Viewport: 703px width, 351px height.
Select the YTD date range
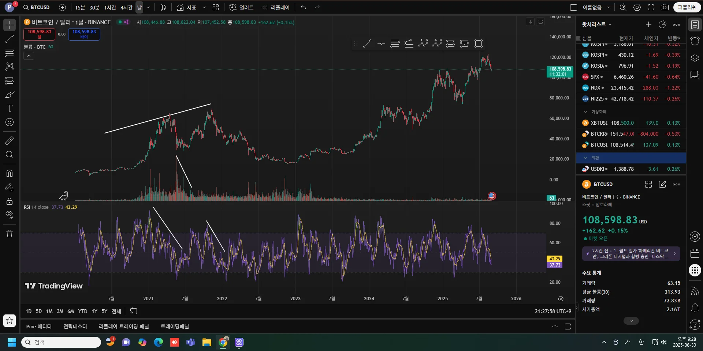(x=83, y=311)
